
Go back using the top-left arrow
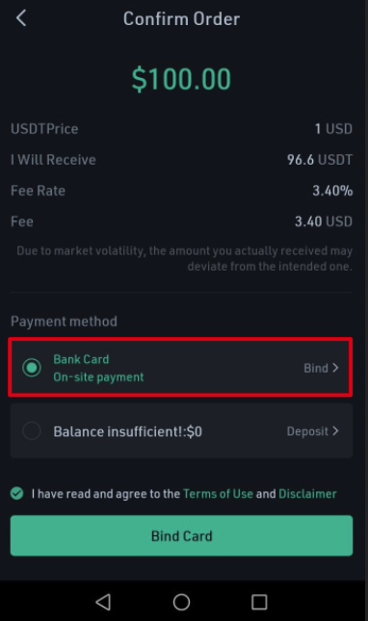[x=21, y=18]
